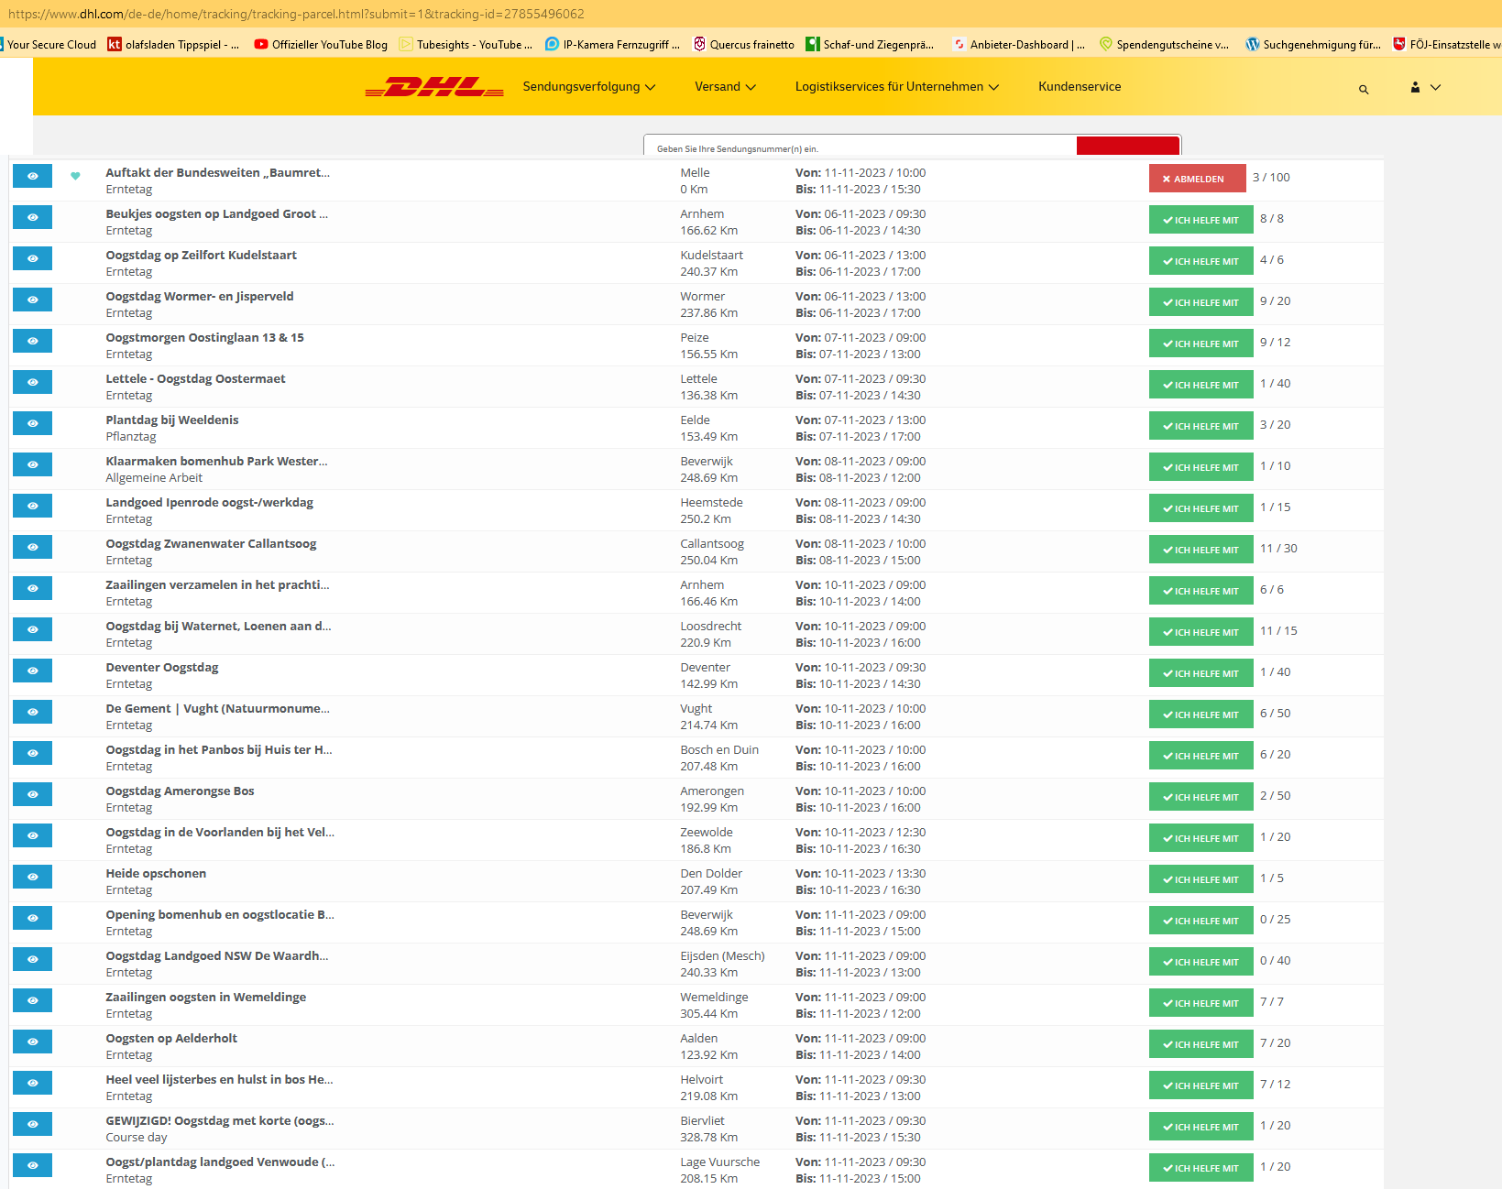The height and width of the screenshot is (1189, 1502).
Task: View details eye icon for Zaailingen verzamelen row
Action: (32, 588)
